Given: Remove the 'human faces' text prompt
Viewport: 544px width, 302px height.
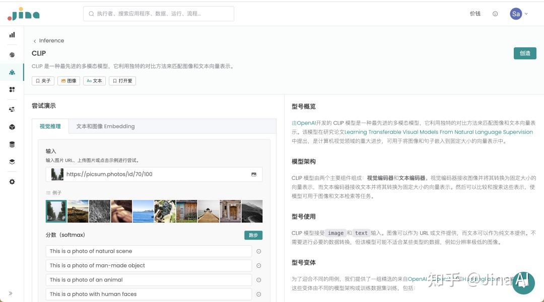Looking at the screenshot, I should pos(258,294).
